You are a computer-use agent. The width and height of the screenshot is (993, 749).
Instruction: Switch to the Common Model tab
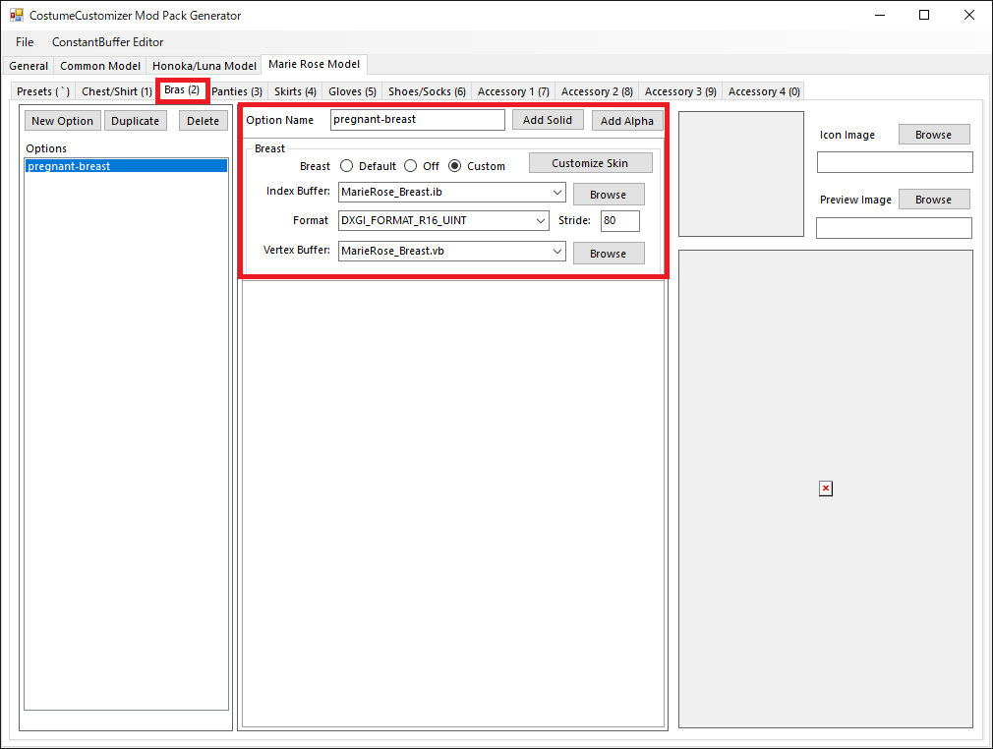click(100, 66)
